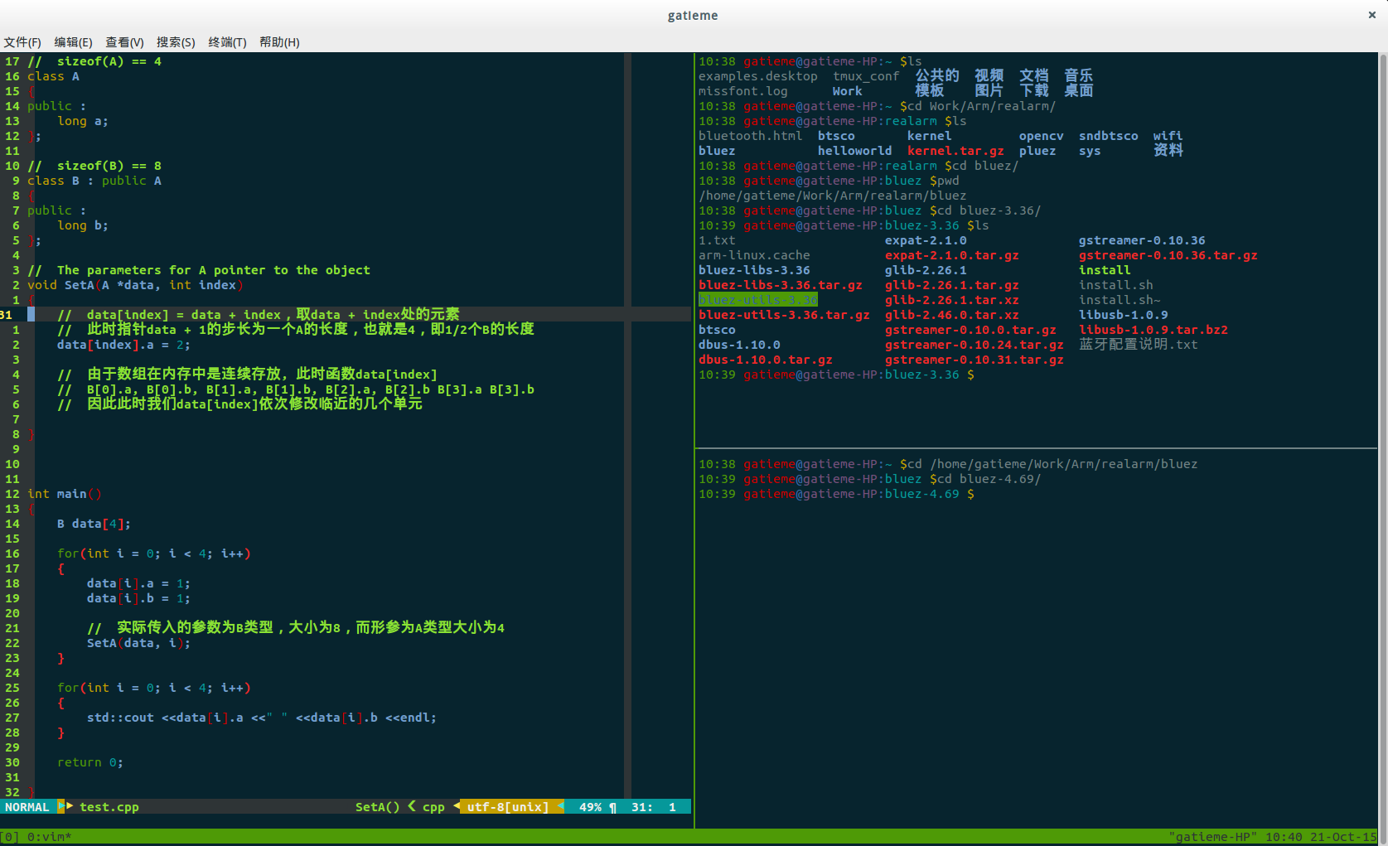
Task: Click the install directory name
Action: click(x=1105, y=270)
